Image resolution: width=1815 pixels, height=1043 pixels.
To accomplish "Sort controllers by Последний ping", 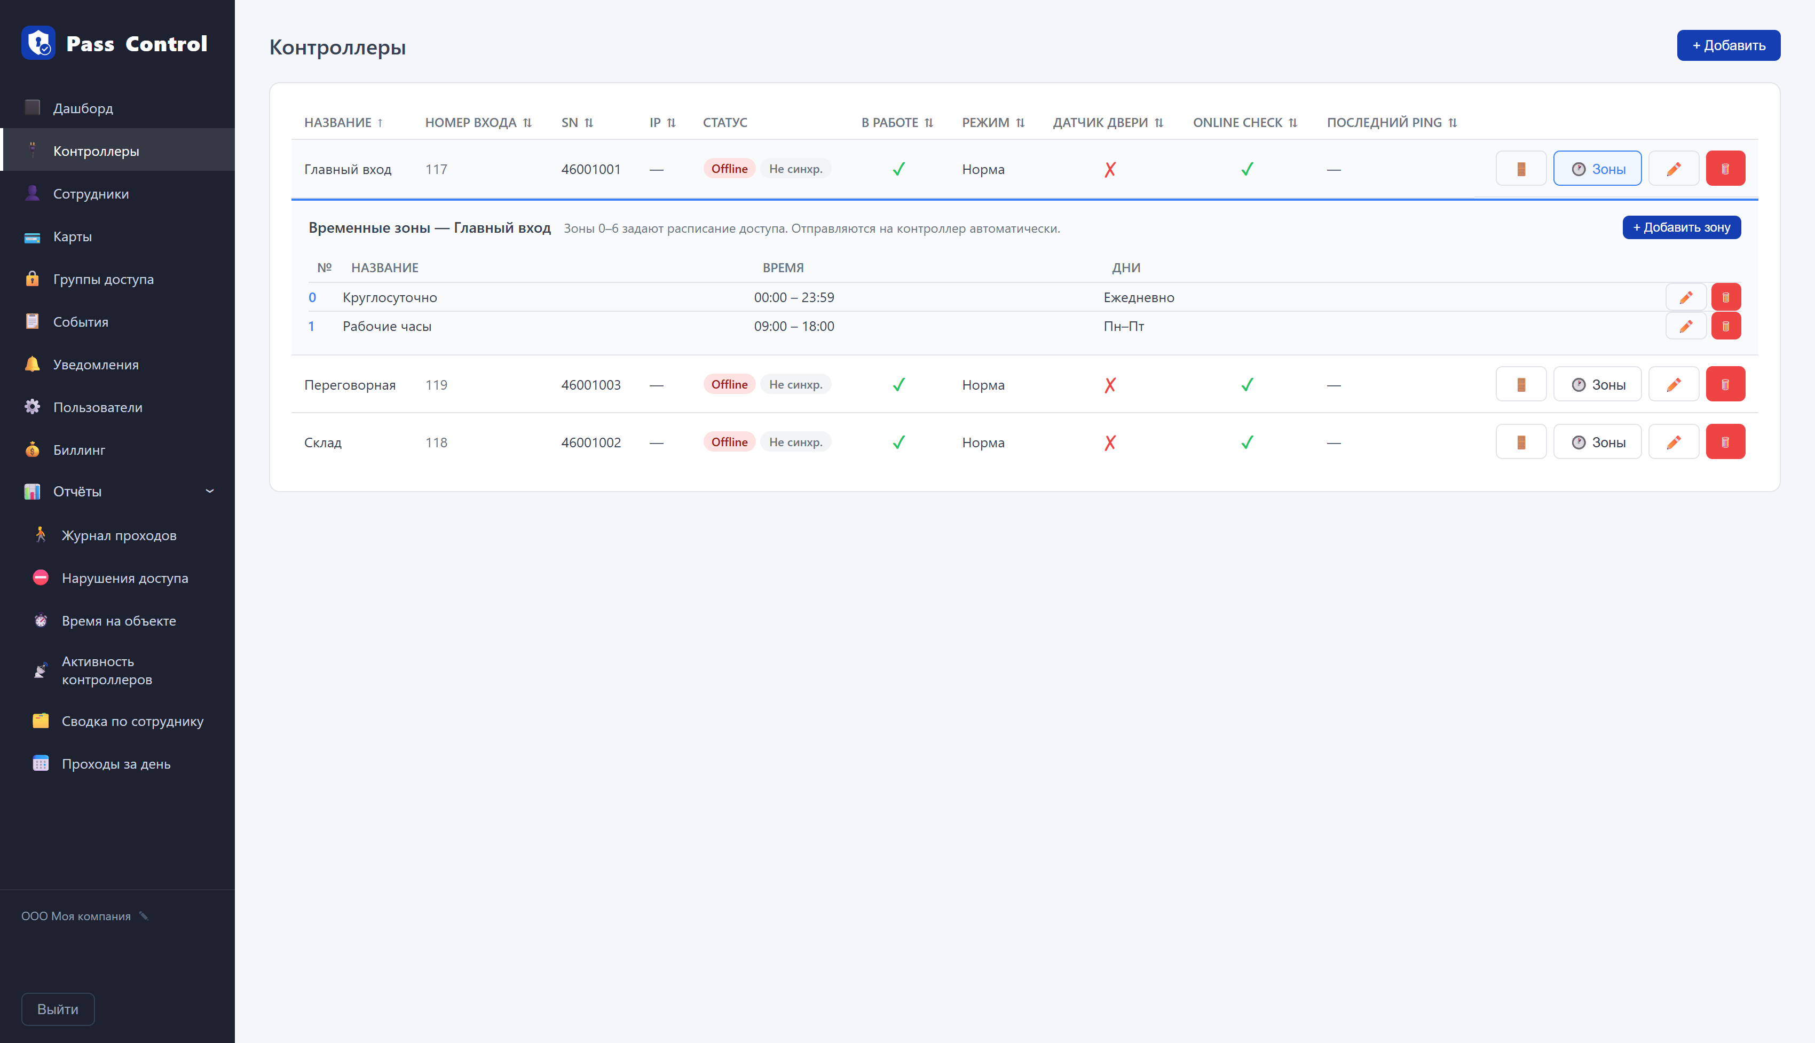I will [1392, 122].
